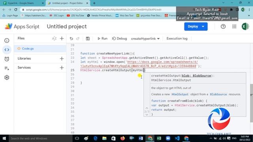The width and height of the screenshot is (253, 142).
Task: Open the SSC Login bookmark
Action: (x=57, y=15)
